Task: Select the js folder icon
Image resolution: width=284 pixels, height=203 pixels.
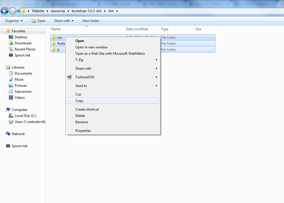Action: coord(54,49)
